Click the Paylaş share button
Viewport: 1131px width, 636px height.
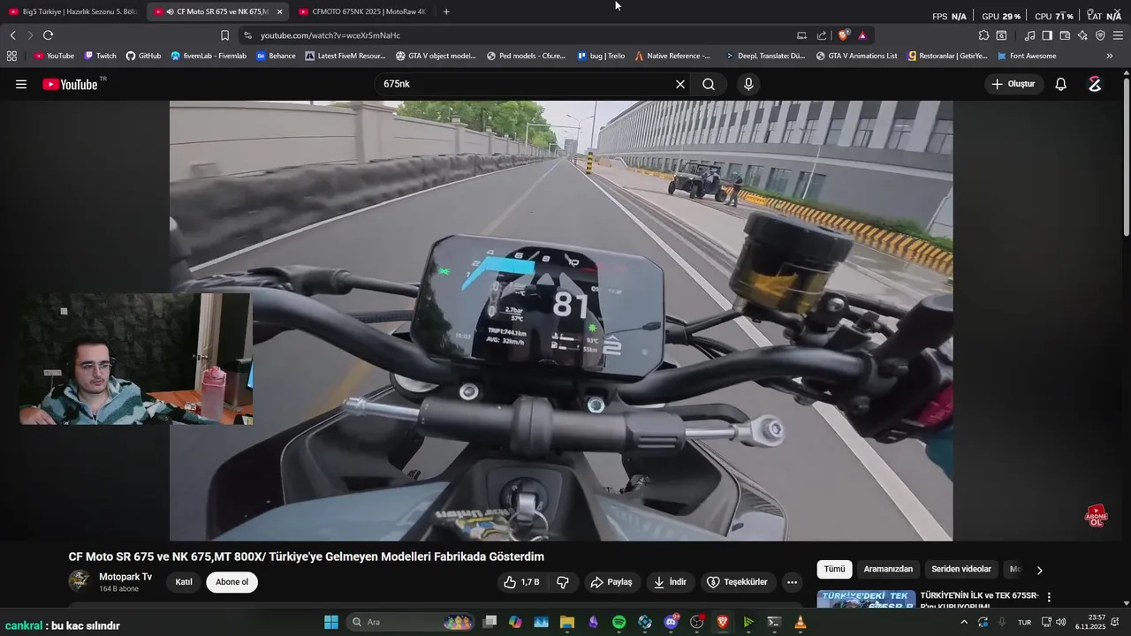[x=611, y=582]
